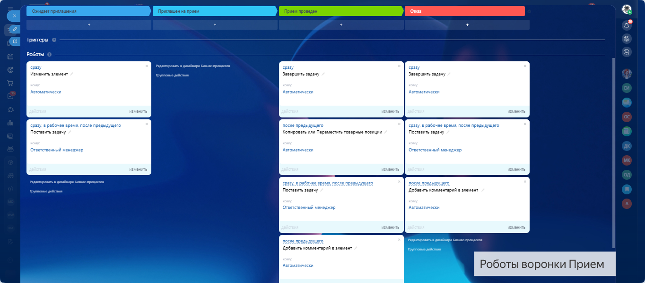Screen dimensions: 645x283
Task: Change timing of Поставить задачу in Прием проведен column
Action: [328, 183]
